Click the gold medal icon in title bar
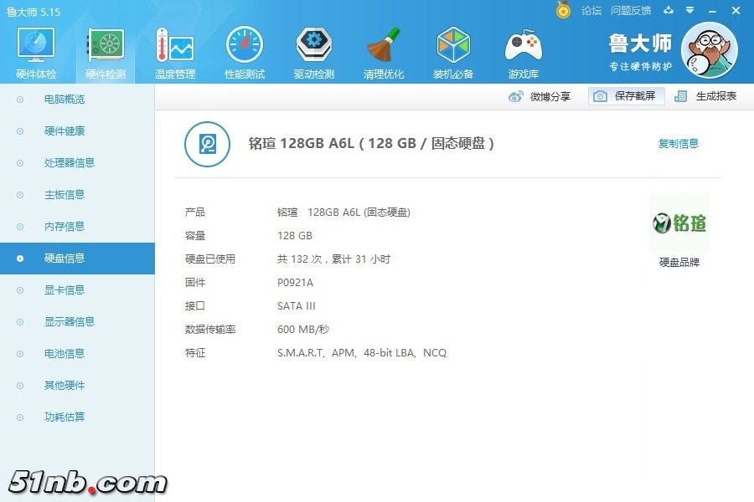The image size is (754, 502). (563, 10)
